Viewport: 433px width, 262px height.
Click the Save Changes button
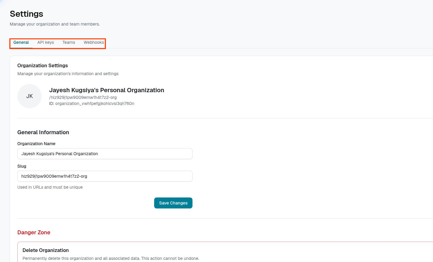tap(173, 203)
